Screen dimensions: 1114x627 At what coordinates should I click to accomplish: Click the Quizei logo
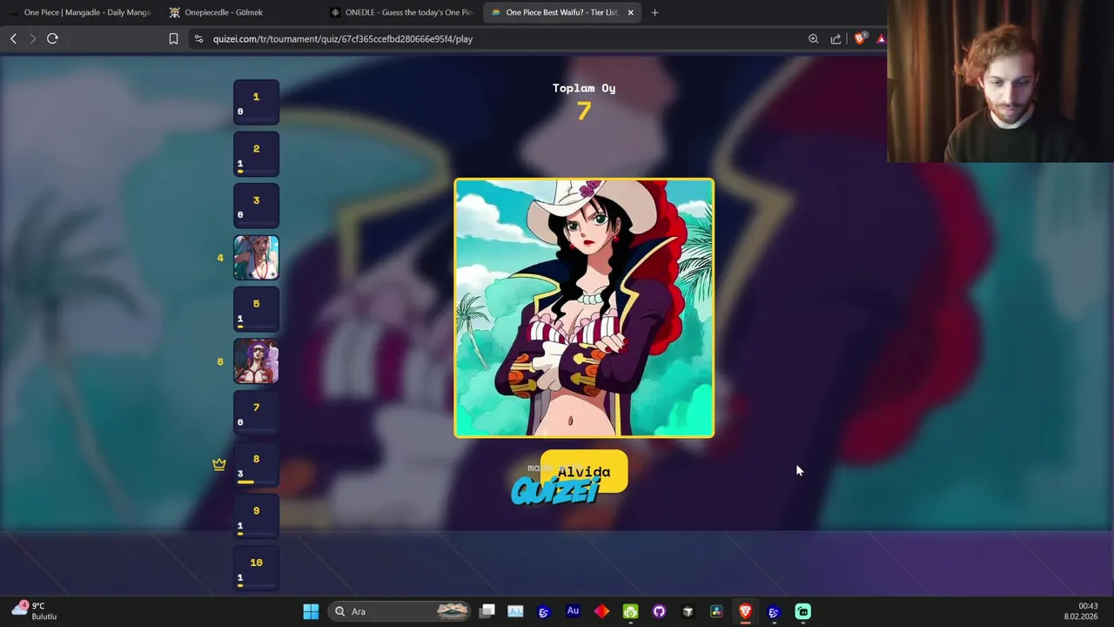pyautogui.click(x=556, y=491)
